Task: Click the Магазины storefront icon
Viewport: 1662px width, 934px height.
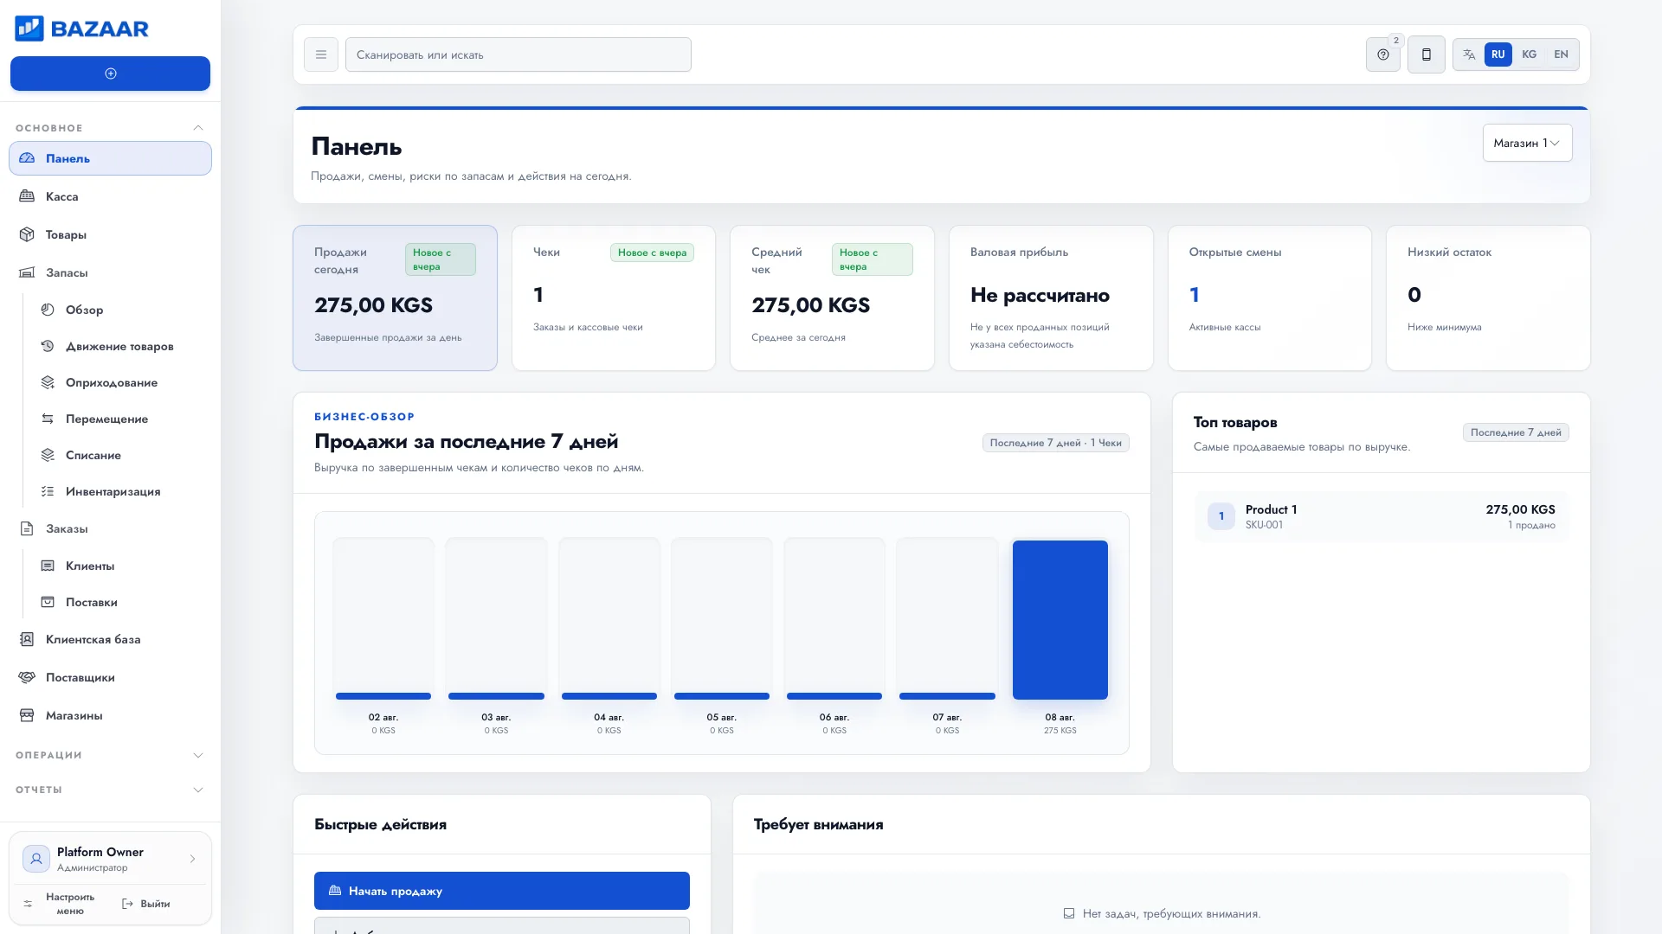Action: (27, 715)
